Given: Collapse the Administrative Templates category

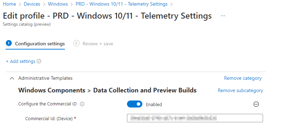Looking at the screenshot, I should (x=12, y=78).
